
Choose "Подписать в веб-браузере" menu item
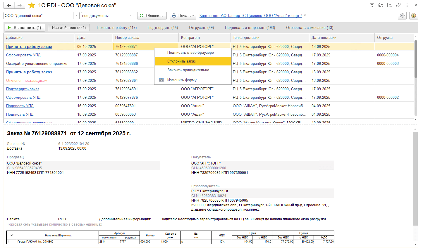(x=190, y=53)
